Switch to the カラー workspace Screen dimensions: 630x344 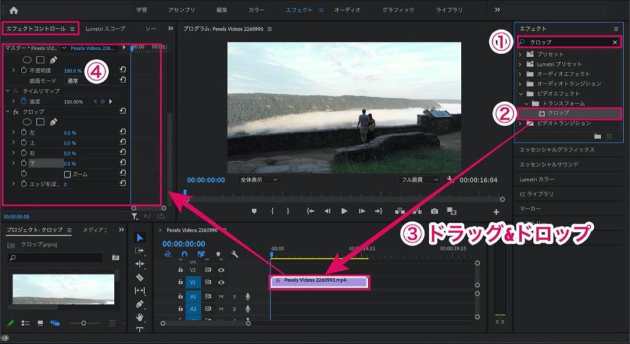point(257,10)
